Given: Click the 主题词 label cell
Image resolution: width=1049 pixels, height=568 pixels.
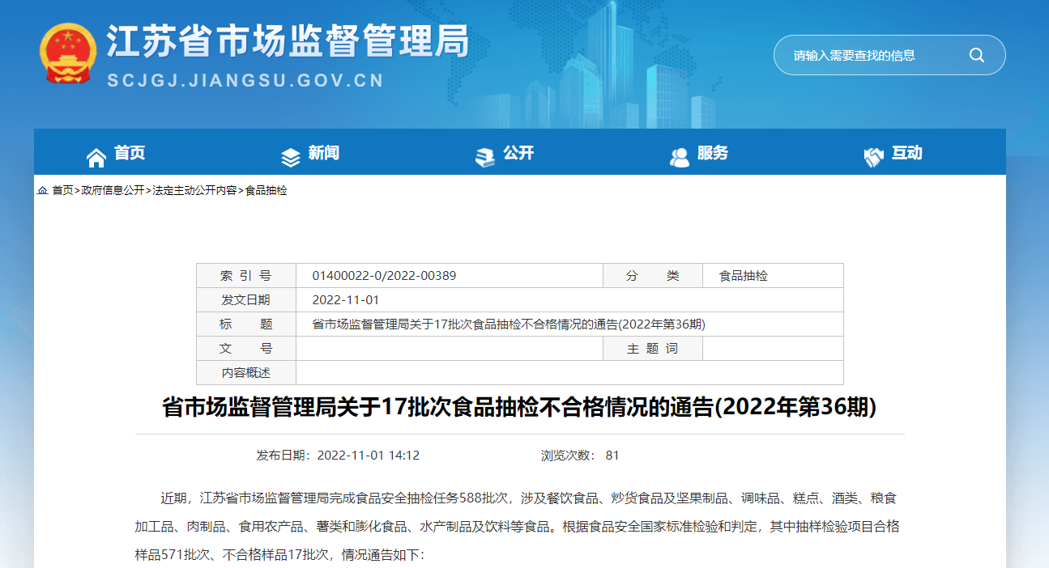Looking at the screenshot, I should (x=653, y=349).
